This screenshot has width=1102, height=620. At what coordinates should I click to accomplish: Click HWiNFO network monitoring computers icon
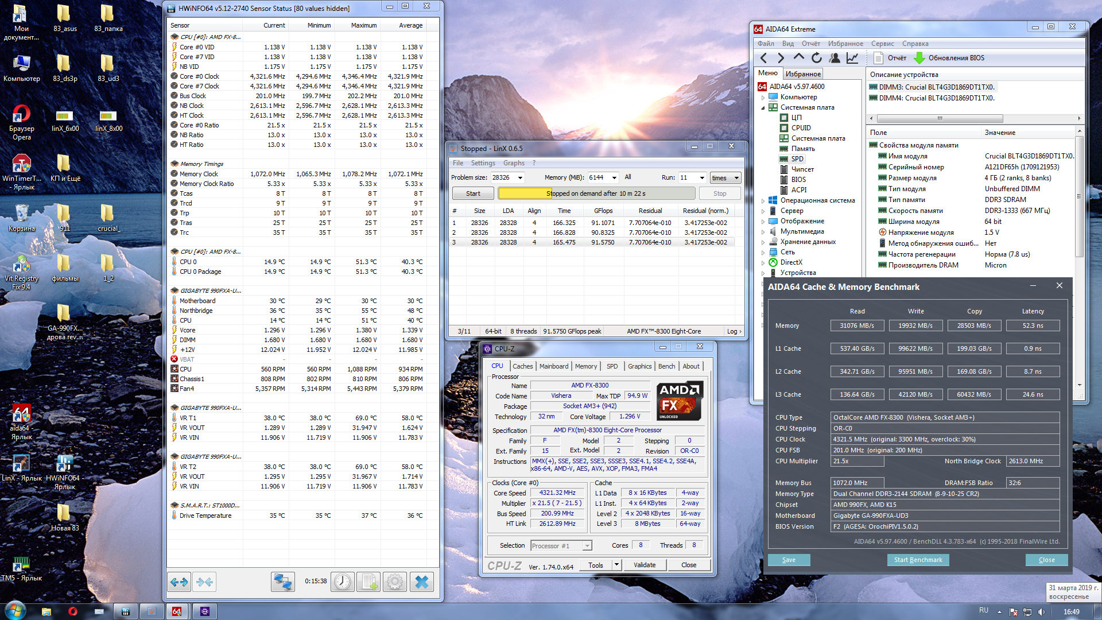(282, 582)
